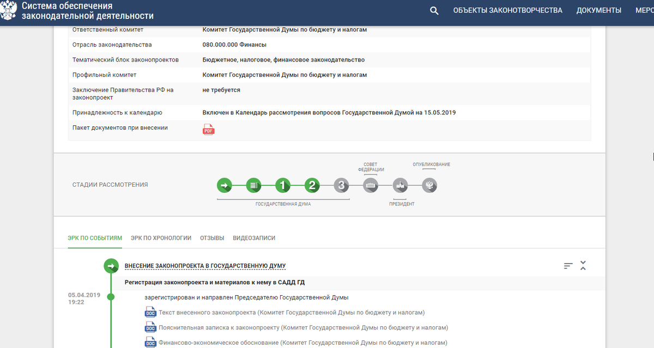Select the third reading stage circle
Image resolution: width=654 pixels, height=348 pixels.
[x=341, y=186]
